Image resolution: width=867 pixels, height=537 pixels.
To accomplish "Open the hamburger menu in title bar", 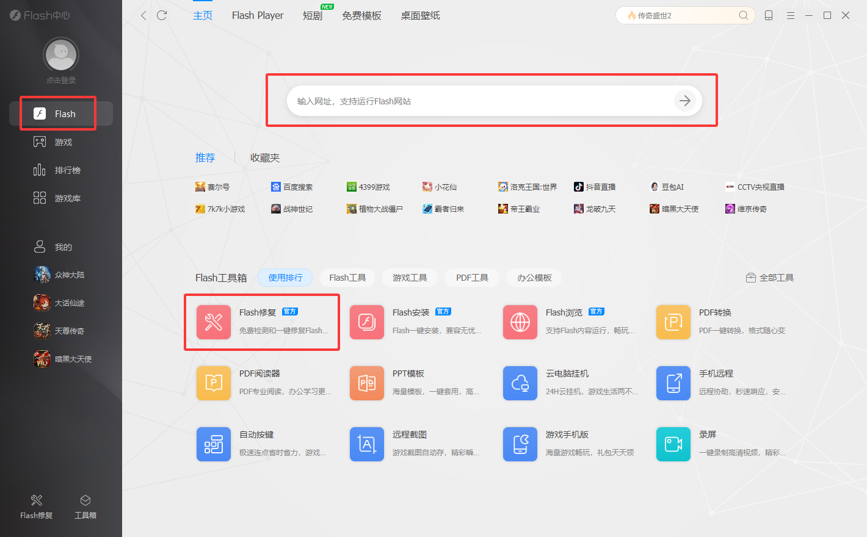I will (791, 15).
